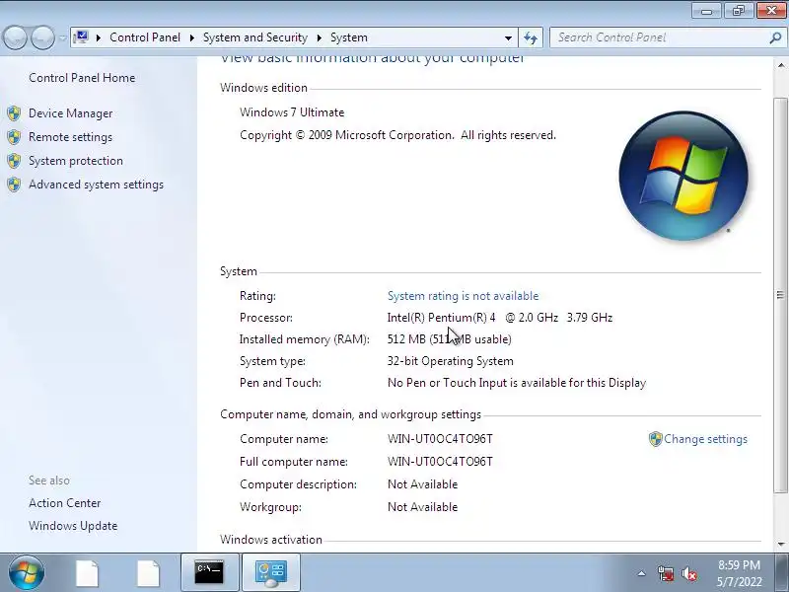789x592 pixels.
Task: Open Device Manager from the sidebar
Action: click(70, 113)
